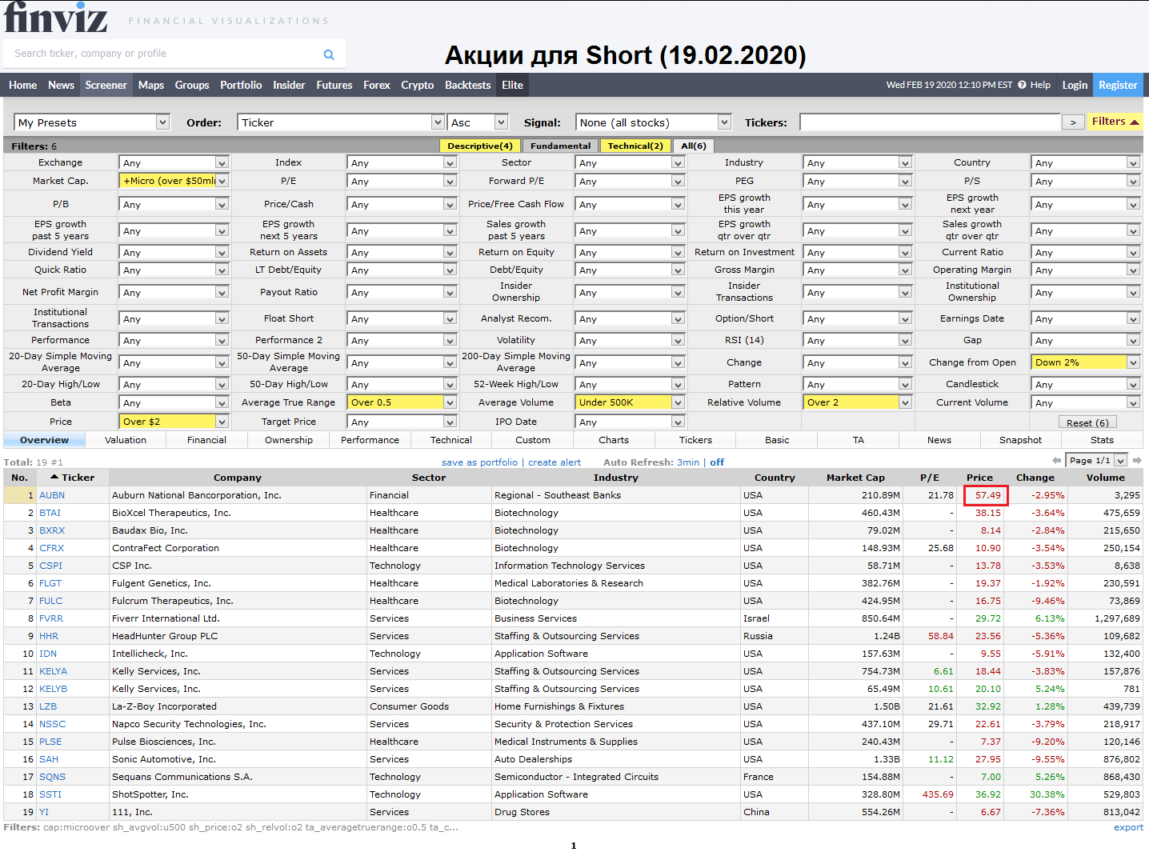Sort by the Market Cap column header
Viewport: 1149px width, 864px height.
tap(855, 478)
